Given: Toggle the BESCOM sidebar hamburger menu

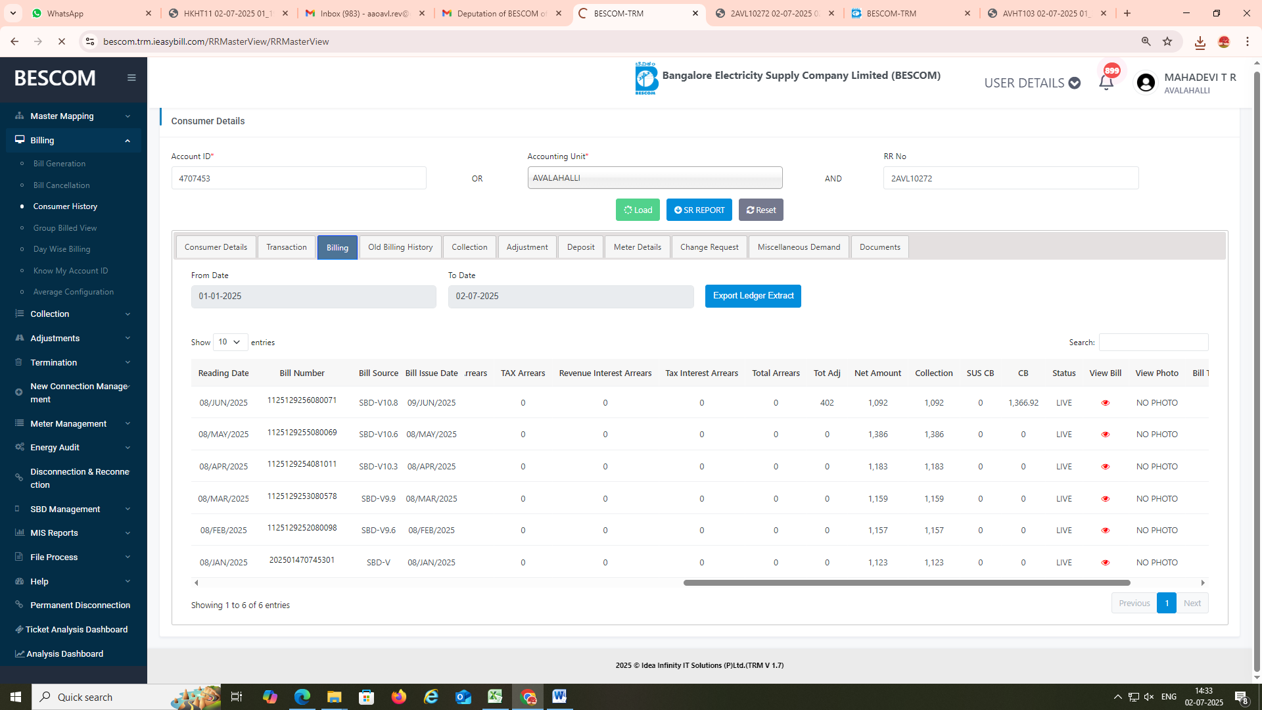Looking at the screenshot, I should [x=131, y=78].
